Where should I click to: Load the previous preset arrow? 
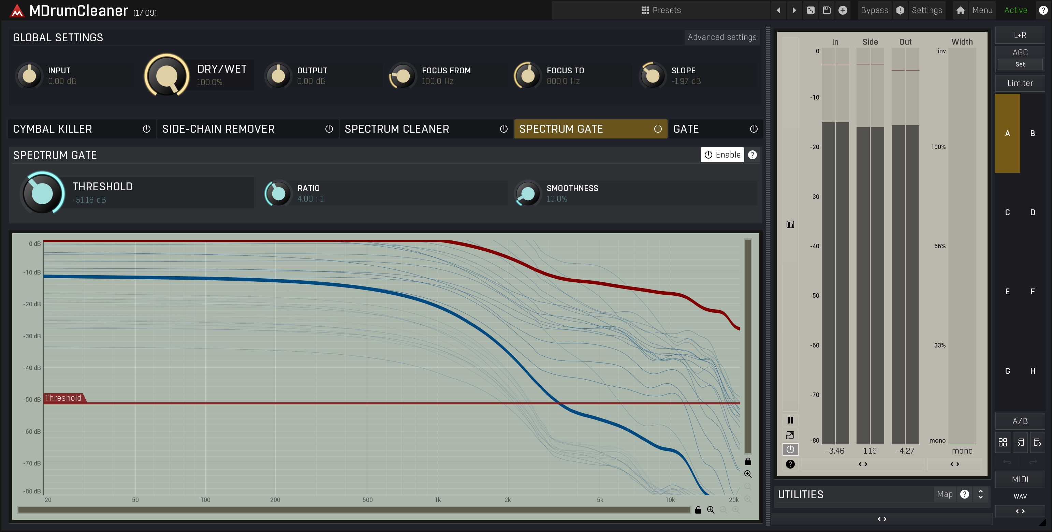tap(778, 10)
